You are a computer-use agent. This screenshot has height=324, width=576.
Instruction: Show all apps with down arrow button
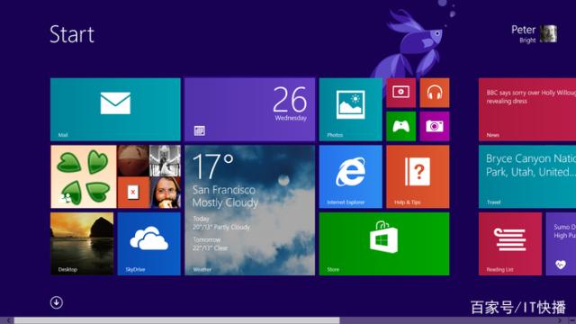pos(56,302)
